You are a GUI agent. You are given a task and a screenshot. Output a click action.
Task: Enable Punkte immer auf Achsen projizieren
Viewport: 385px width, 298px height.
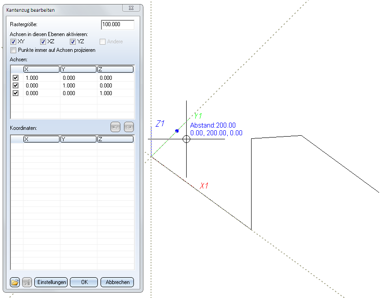(x=14, y=50)
